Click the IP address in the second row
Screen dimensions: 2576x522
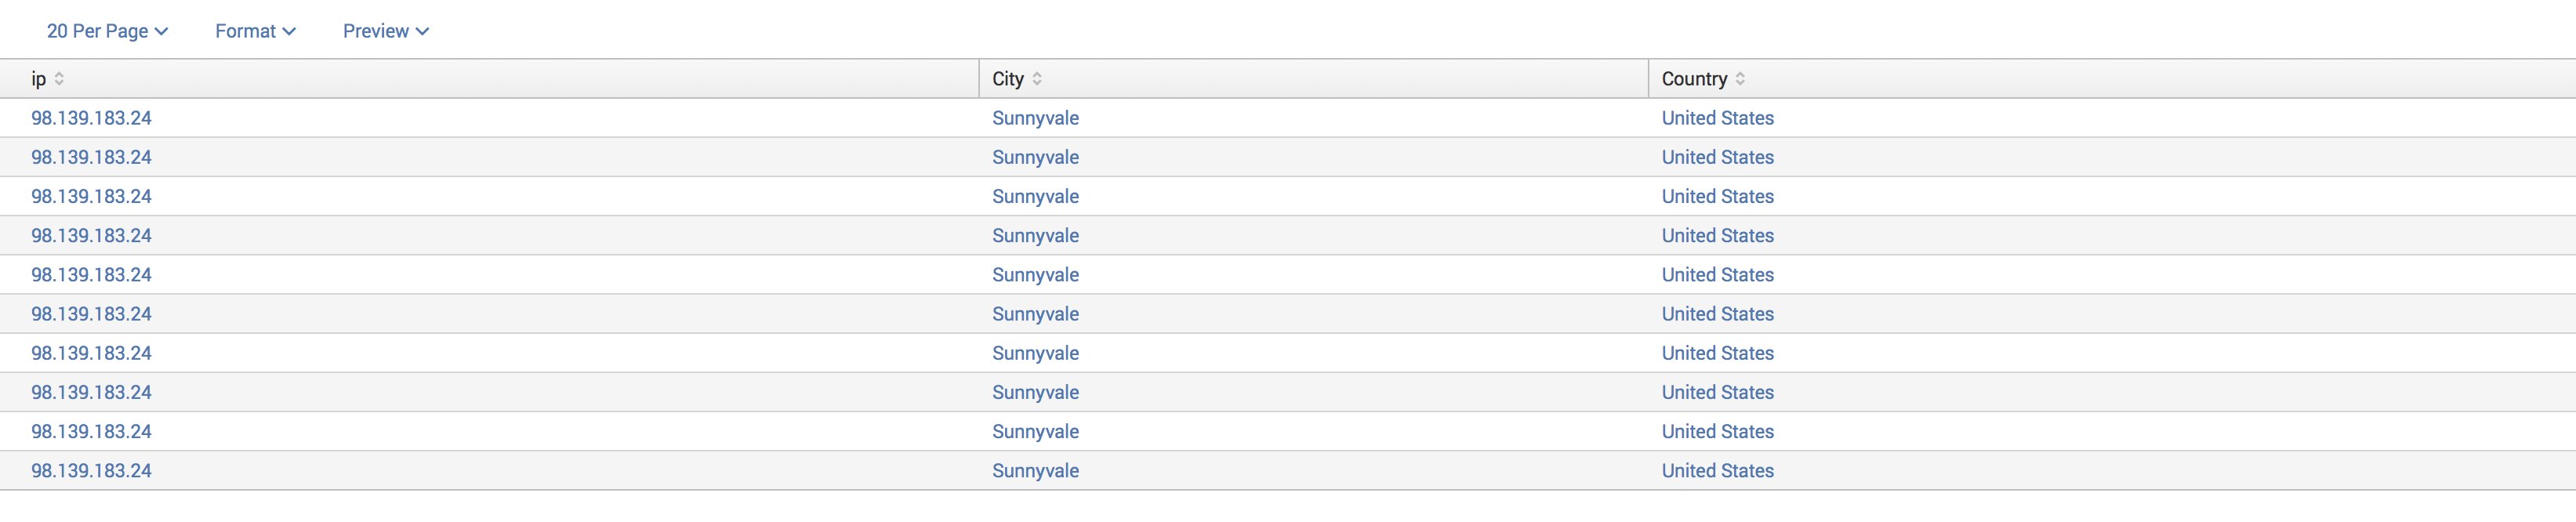[x=91, y=157]
